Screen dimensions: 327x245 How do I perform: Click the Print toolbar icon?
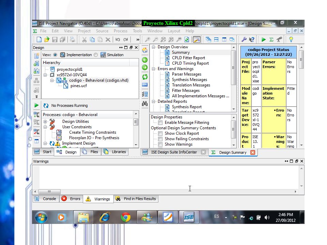tap(72, 39)
